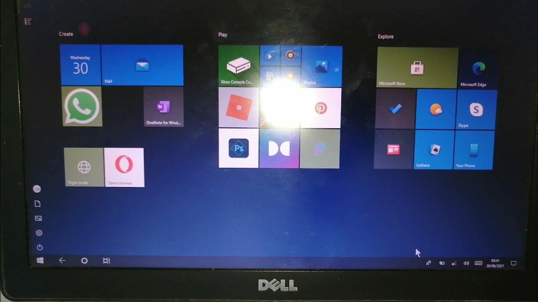Open Pictures from Start sidebar
This screenshot has height=302, width=538.
tap(38, 219)
